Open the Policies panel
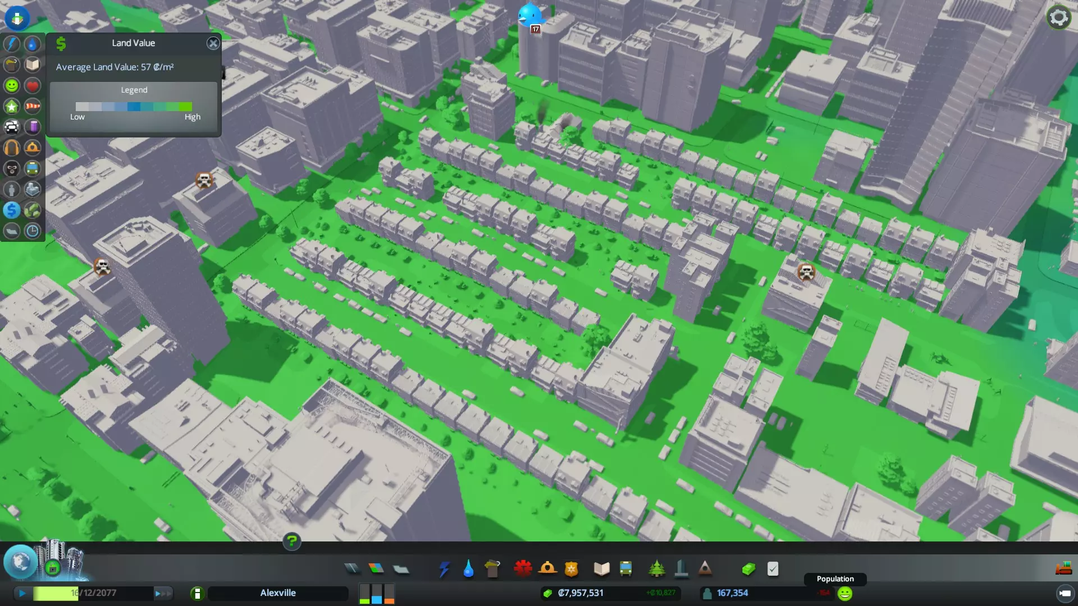Image resolution: width=1078 pixels, height=606 pixels. [773, 569]
